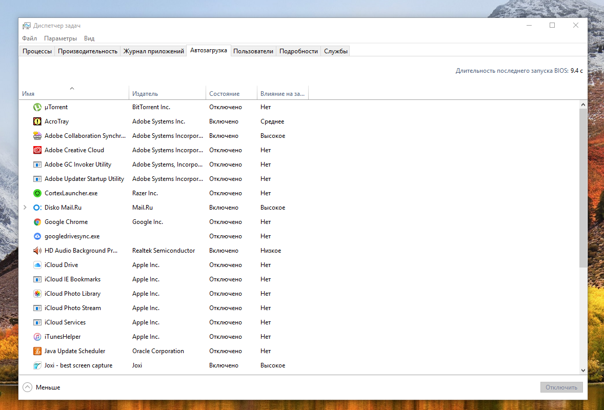
Task: Open the Подробности tab
Action: coord(298,51)
